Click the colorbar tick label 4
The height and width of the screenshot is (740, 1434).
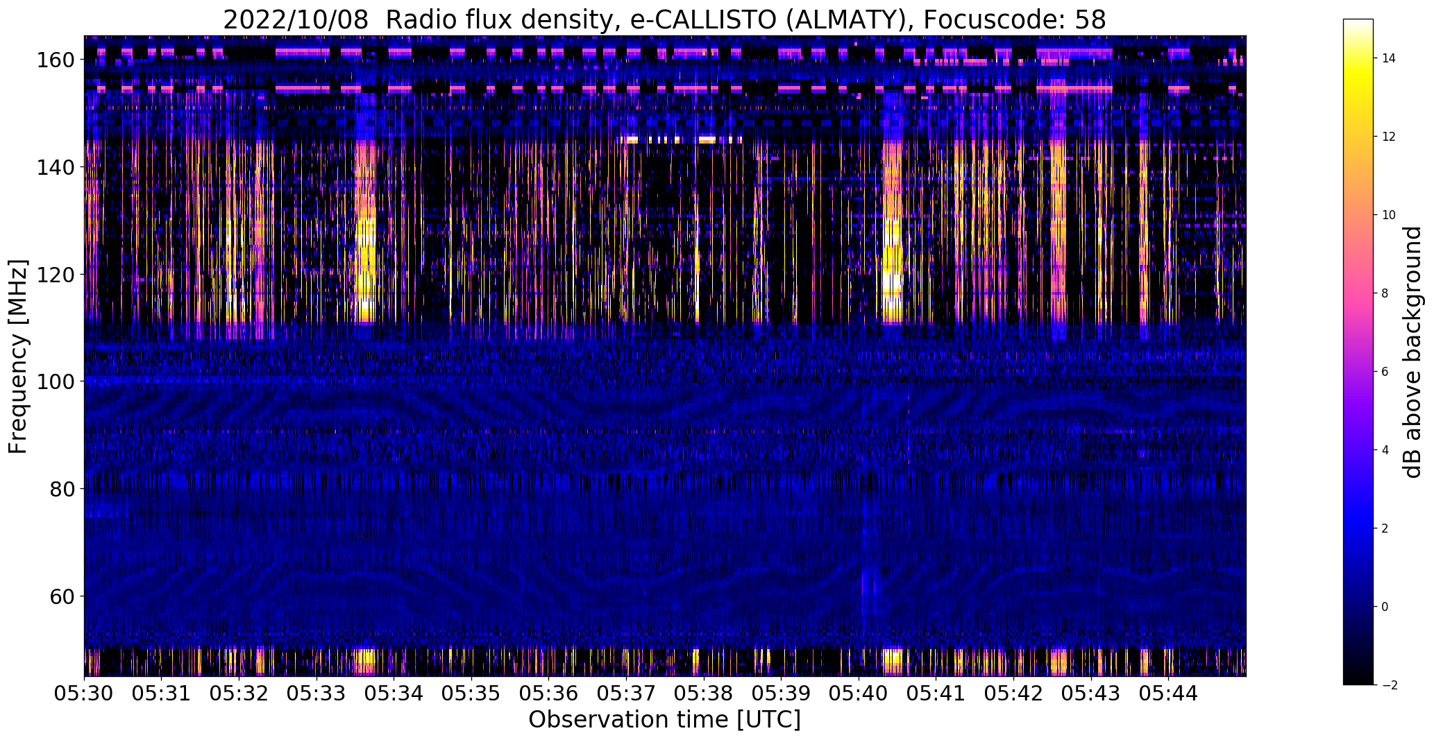coord(1385,450)
